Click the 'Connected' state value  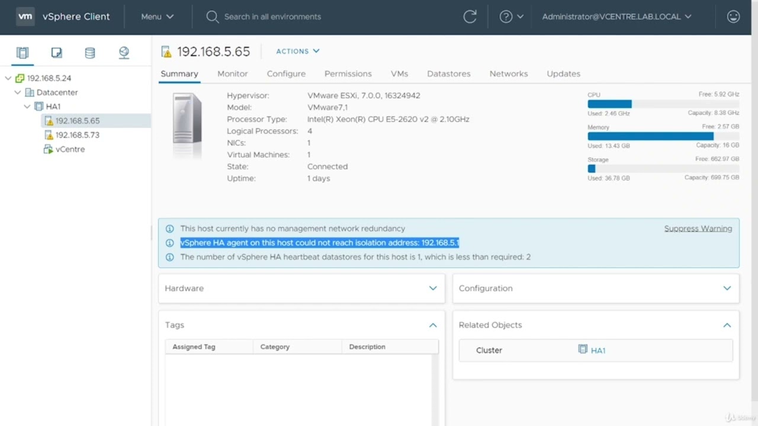327,166
